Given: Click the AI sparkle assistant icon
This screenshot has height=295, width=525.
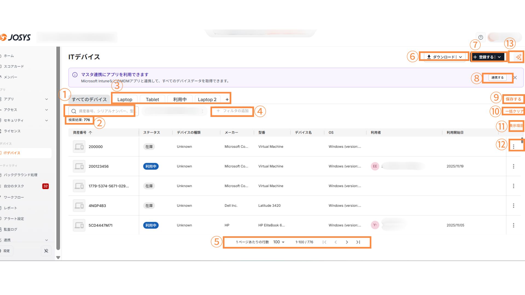Looking at the screenshot, I should [518, 57].
